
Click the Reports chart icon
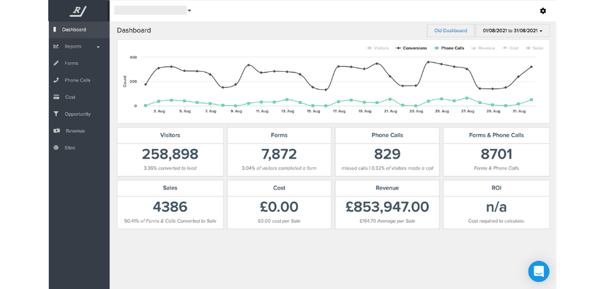tap(56, 46)
